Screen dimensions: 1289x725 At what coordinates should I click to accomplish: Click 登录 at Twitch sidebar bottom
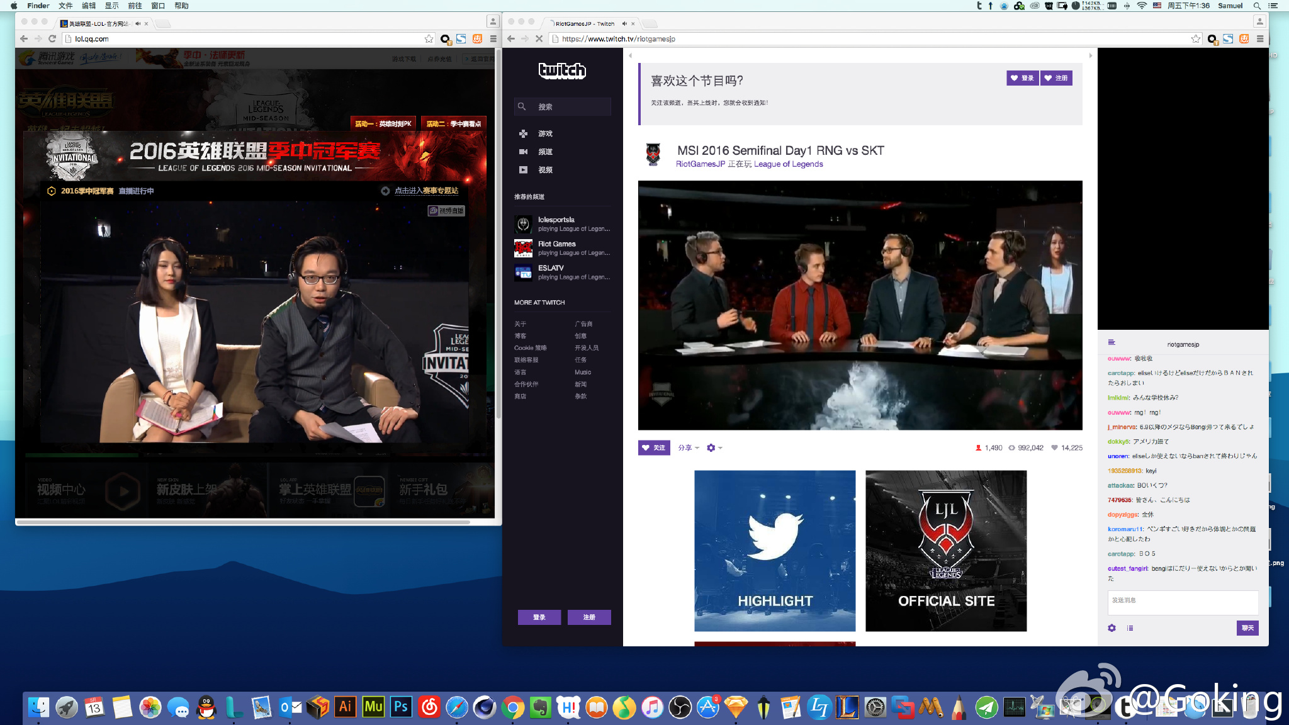tap(539, 617)
